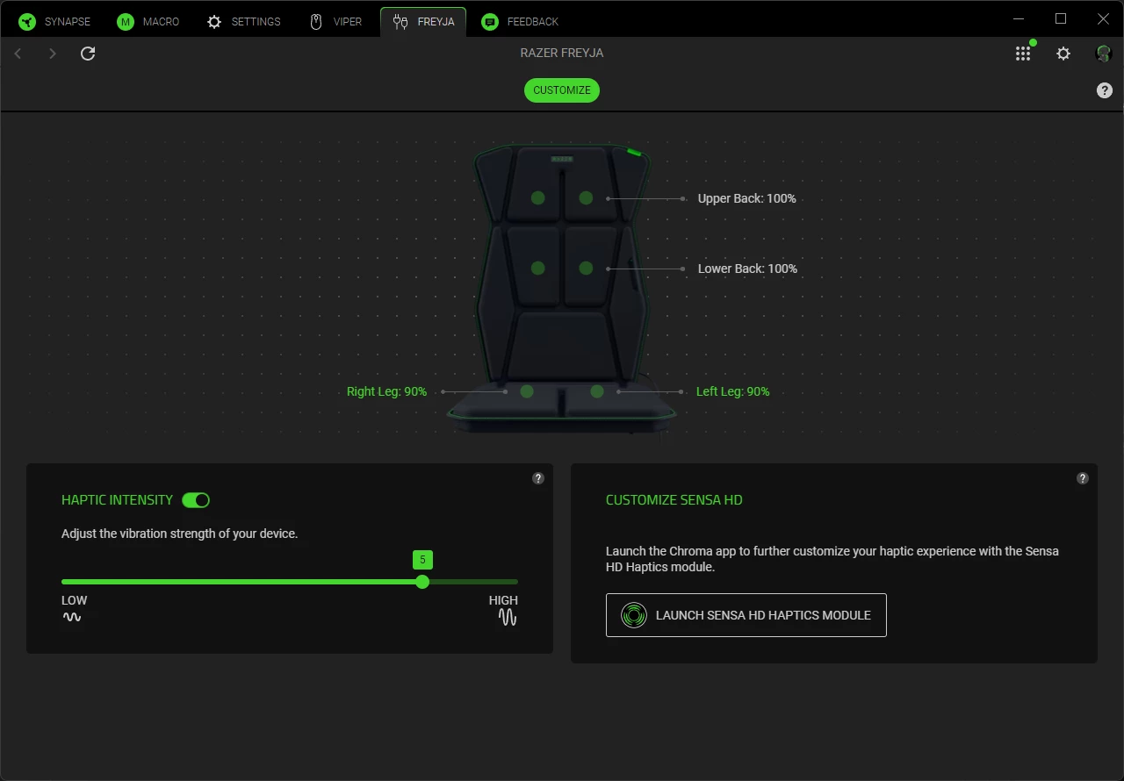Click the HAPTIC INTENSITY heading

118,500
